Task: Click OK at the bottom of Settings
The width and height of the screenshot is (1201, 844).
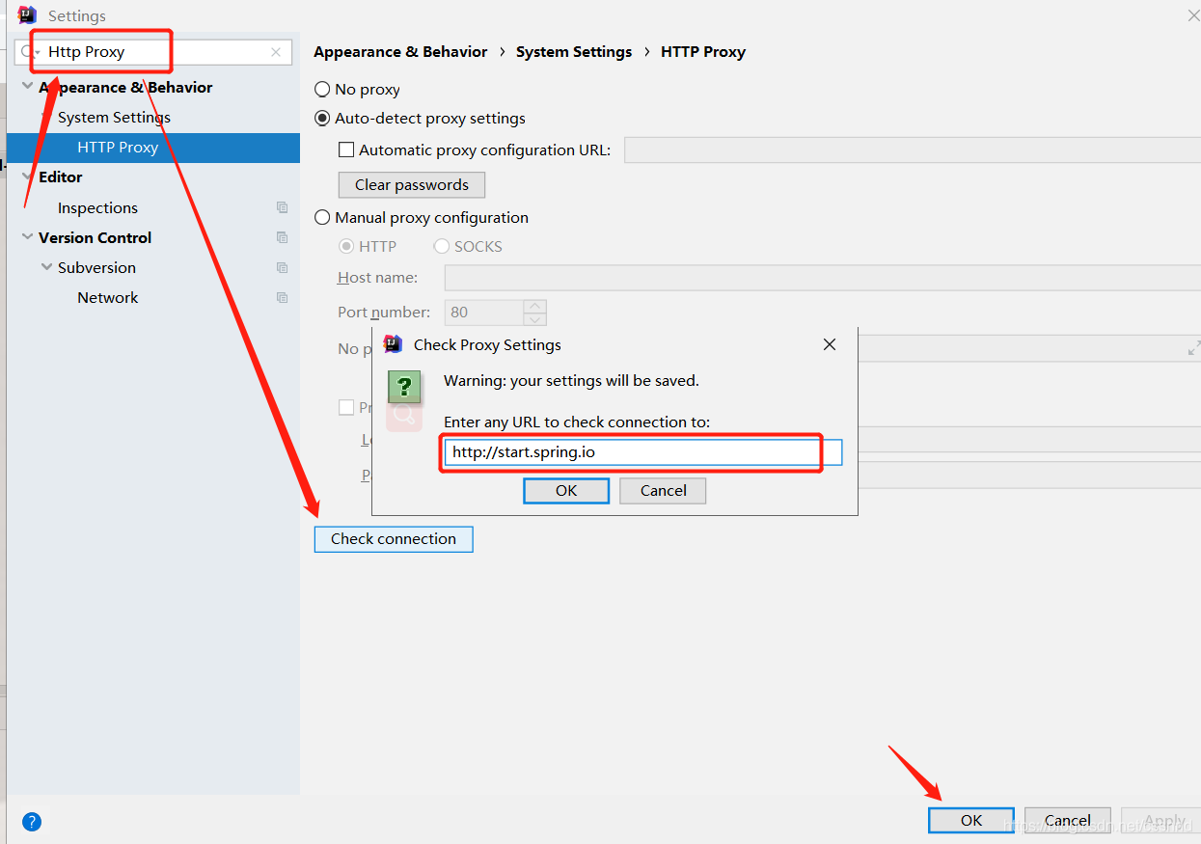Action: click(971, 820)
